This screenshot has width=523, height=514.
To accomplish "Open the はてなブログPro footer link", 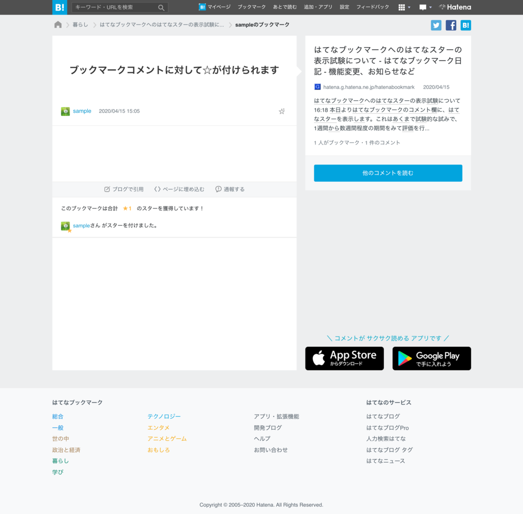I will (x=388, y=428).
